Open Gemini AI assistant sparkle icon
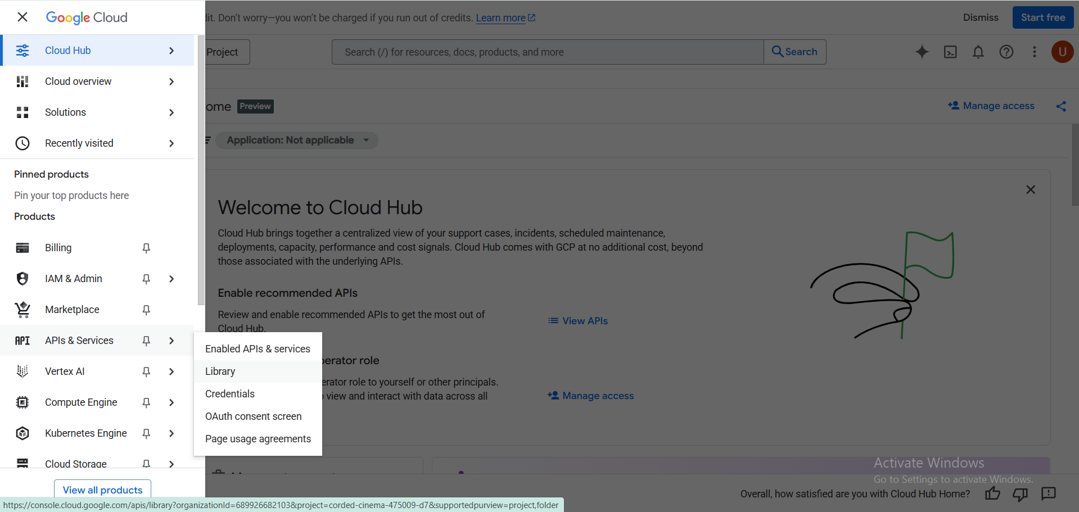 (x=922, y=52)
